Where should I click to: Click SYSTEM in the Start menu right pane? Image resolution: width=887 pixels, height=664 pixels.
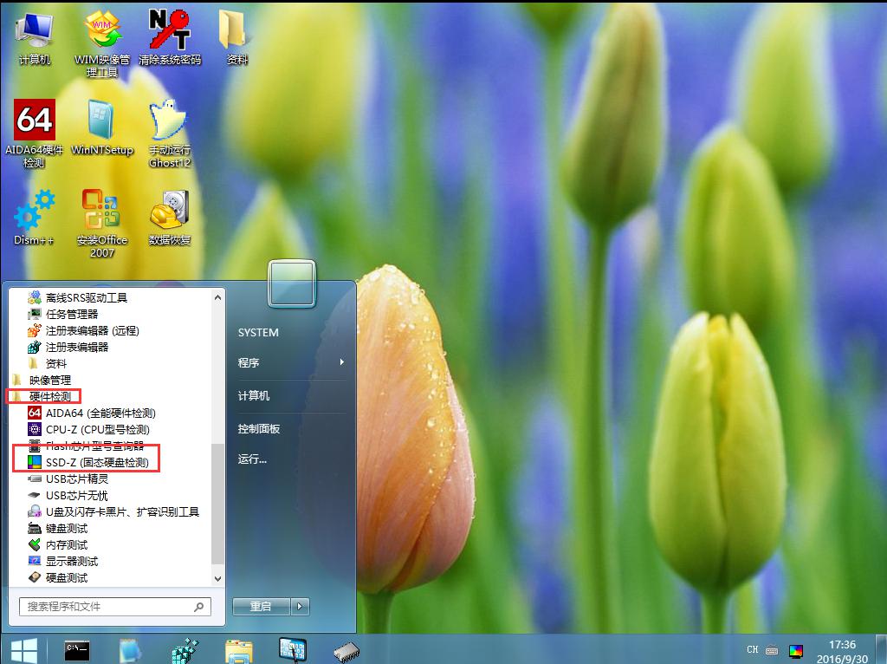pos(258,332)
